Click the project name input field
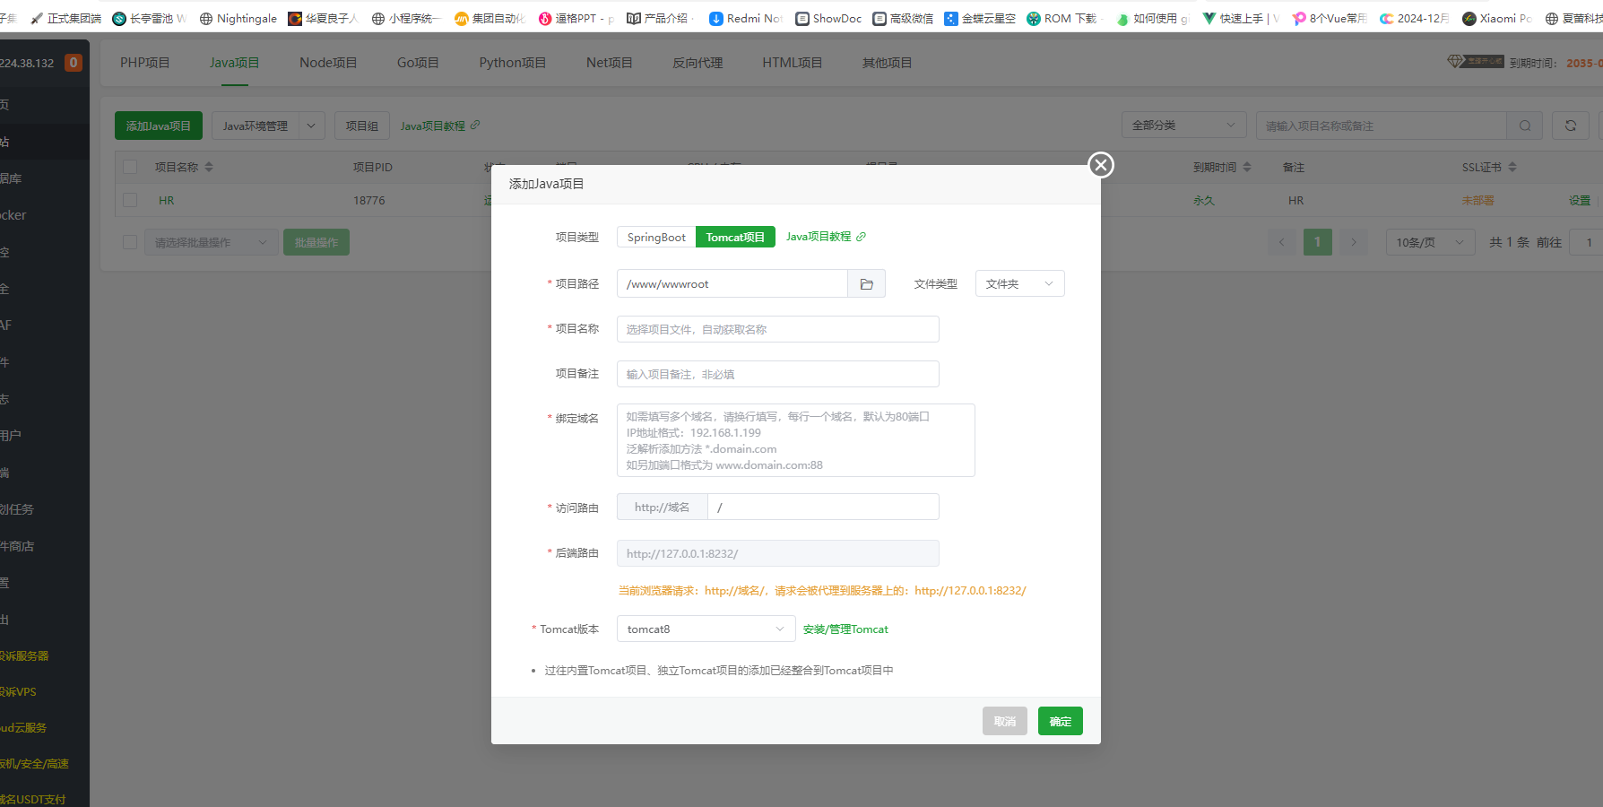Screen dimensions: 1603x807 pos(777,329)
